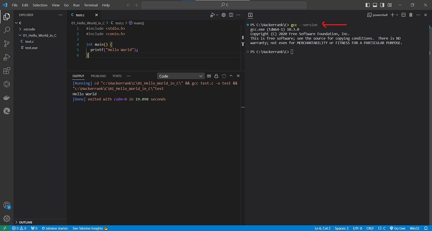This screenshot has height=231, width=432.
Task: Open the notifications bell in status bar
Action: click(426, 228)
